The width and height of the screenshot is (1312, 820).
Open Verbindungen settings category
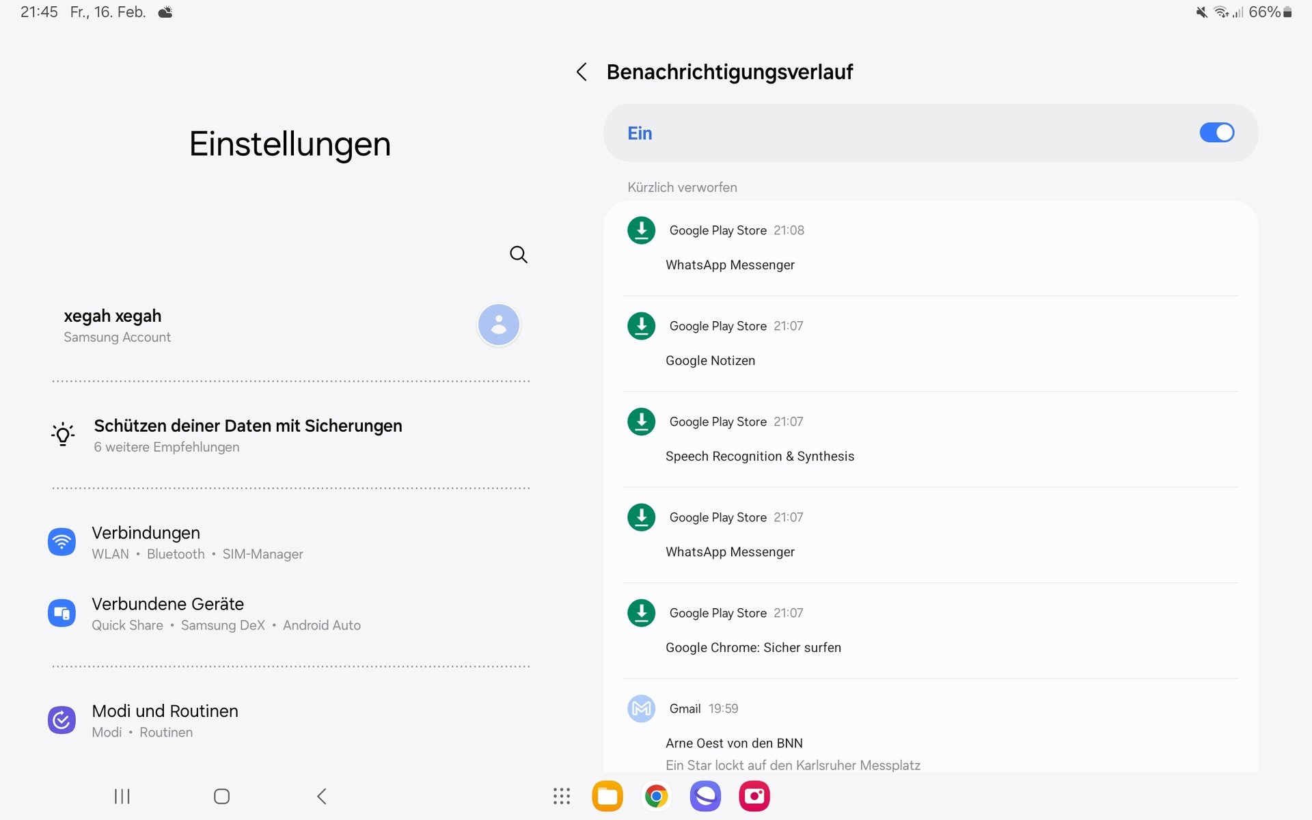(291, 543)
